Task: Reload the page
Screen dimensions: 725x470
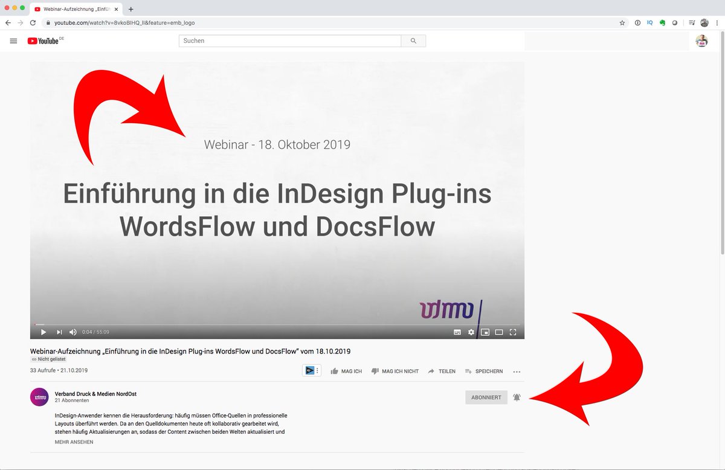Action: click(33, 22)
